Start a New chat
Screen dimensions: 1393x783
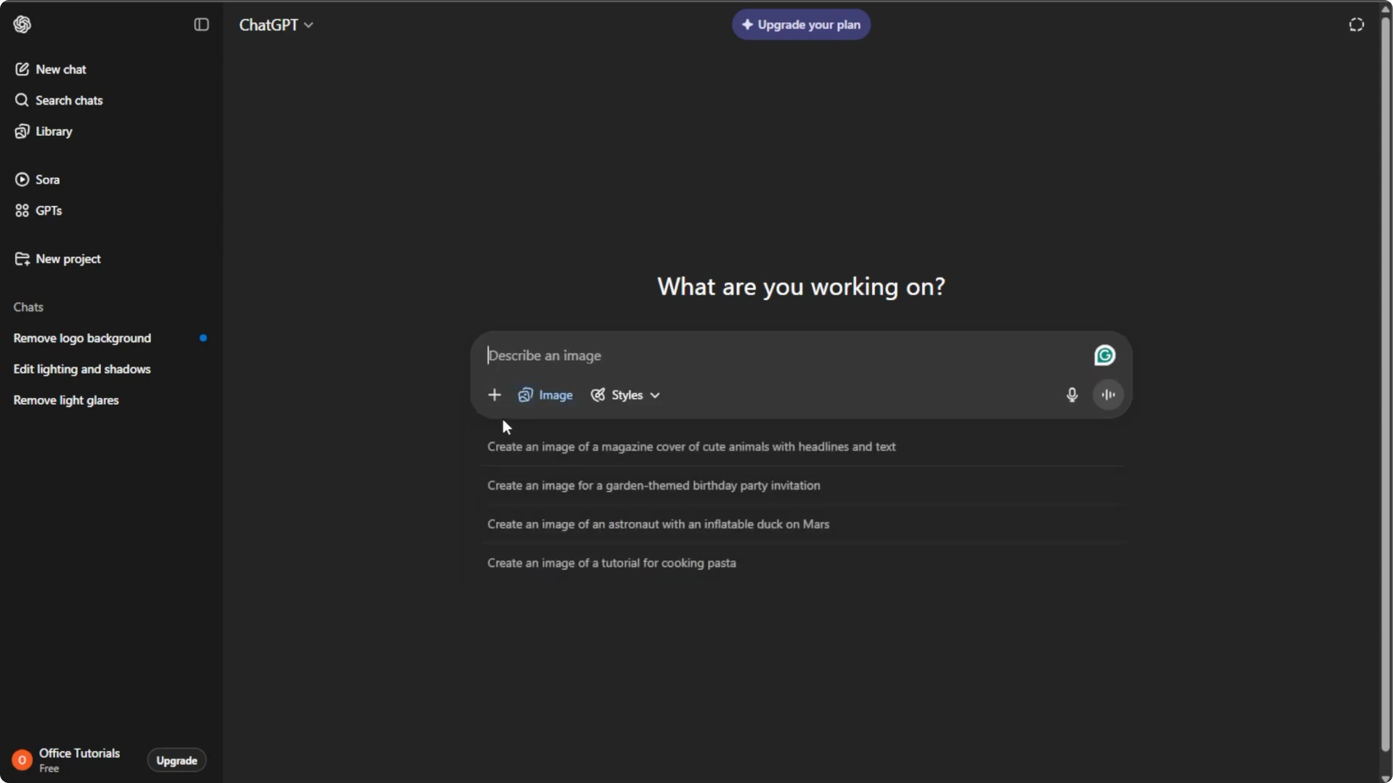coord(111,69)
